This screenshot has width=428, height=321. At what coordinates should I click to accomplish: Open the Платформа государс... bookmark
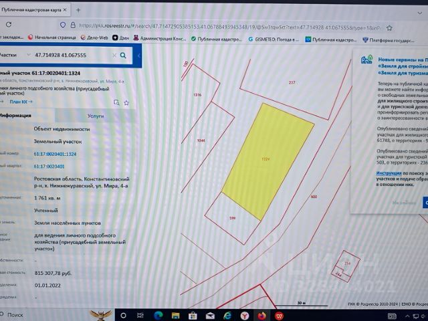[x=388, y=40]
